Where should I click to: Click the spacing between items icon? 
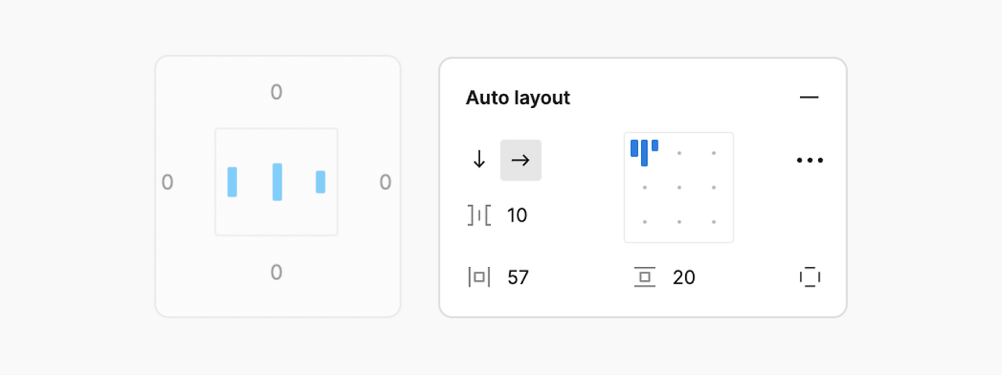tap(479, 215)
